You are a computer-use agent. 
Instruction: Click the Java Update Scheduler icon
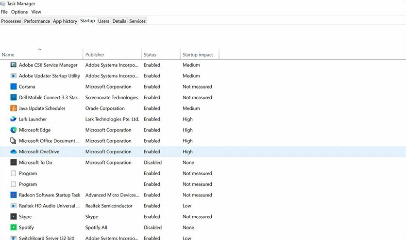tap(14, 108)
